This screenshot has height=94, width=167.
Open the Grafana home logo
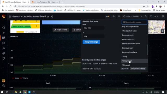point(4,16)
